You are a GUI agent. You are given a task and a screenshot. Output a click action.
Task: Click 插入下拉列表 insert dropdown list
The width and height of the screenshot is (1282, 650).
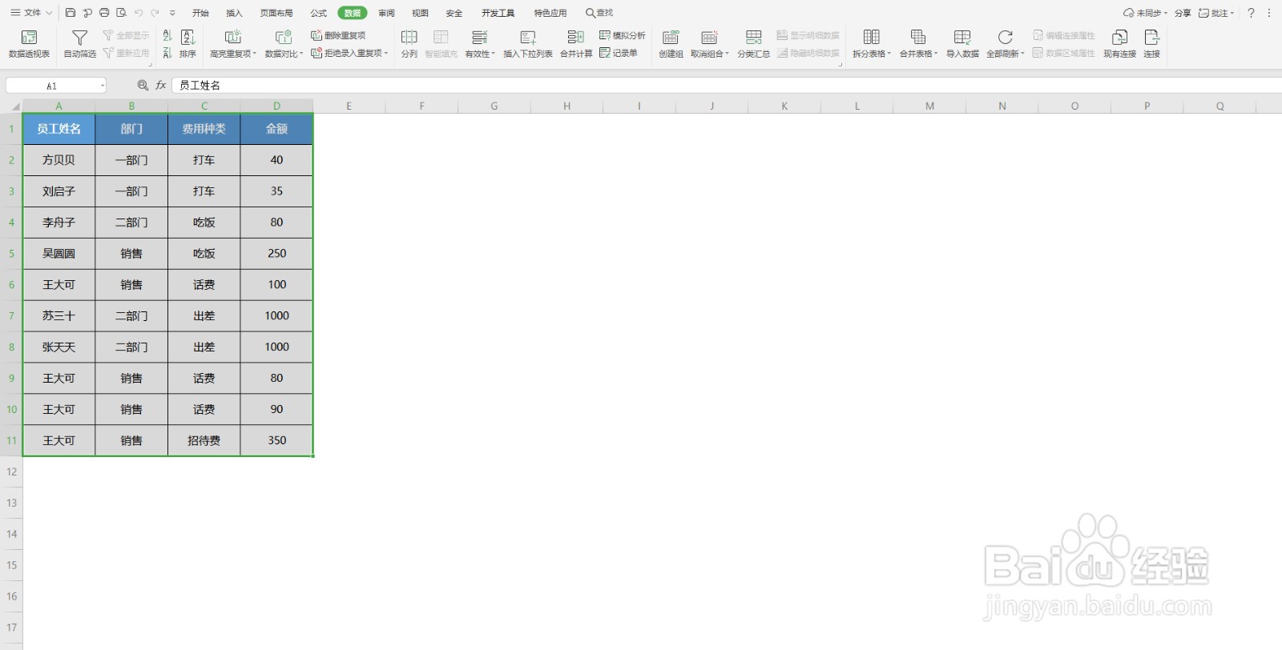tap(527, 43)
